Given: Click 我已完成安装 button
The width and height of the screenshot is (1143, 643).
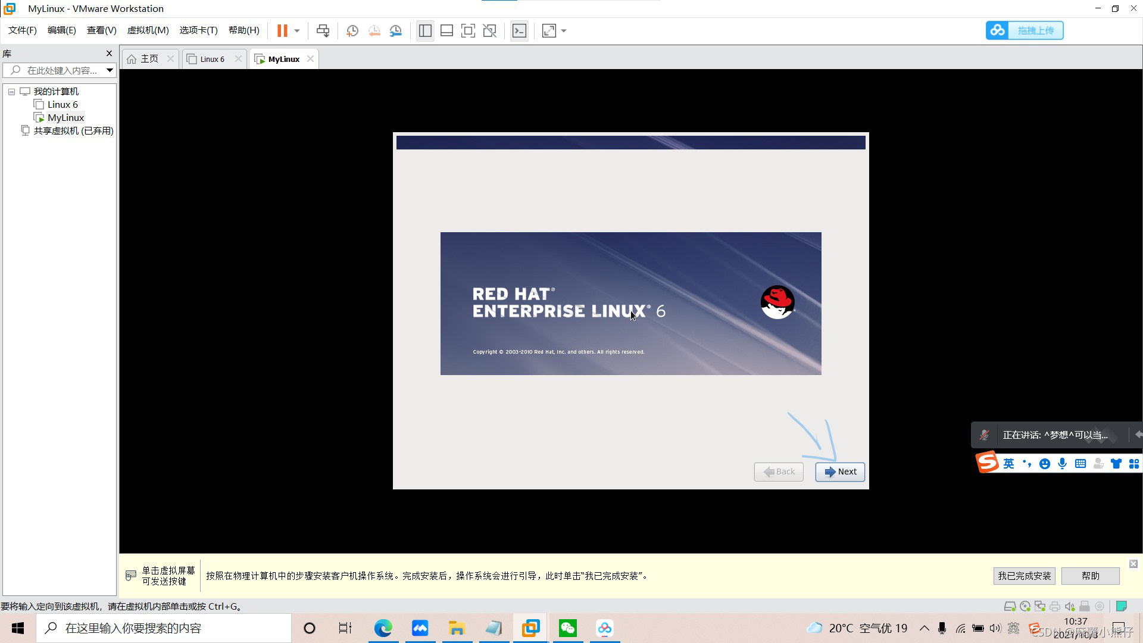Looking at the screenshot, I should [x=1024, y=576].
